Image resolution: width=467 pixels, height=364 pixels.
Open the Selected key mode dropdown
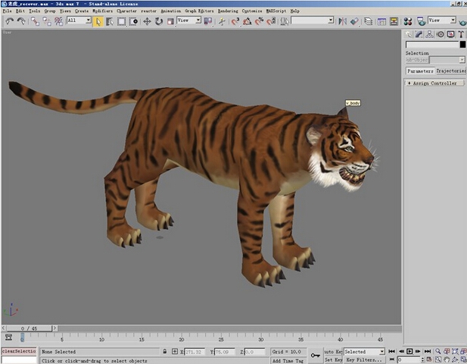point(364,352)
